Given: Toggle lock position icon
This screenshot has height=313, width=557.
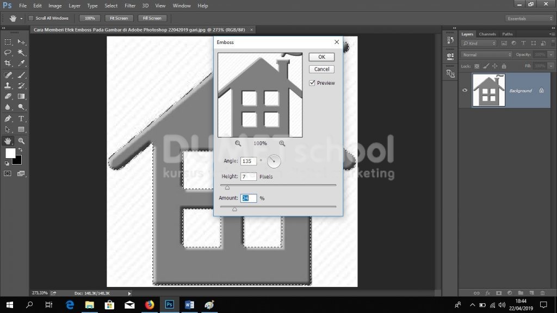Looking at the screenshot, I should (495, 66).
